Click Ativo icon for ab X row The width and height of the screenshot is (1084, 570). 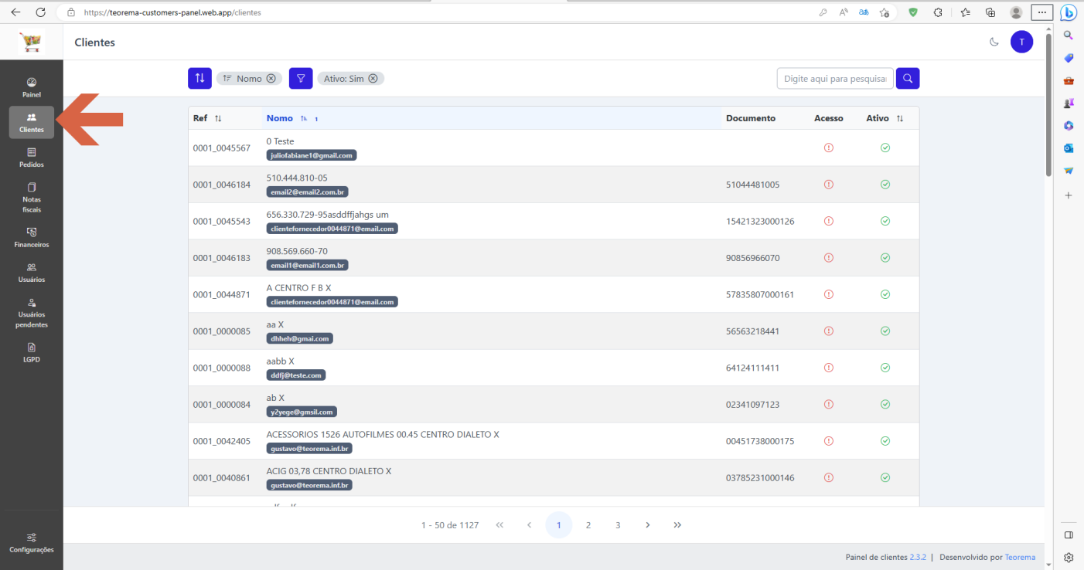[x=885, y=405]
